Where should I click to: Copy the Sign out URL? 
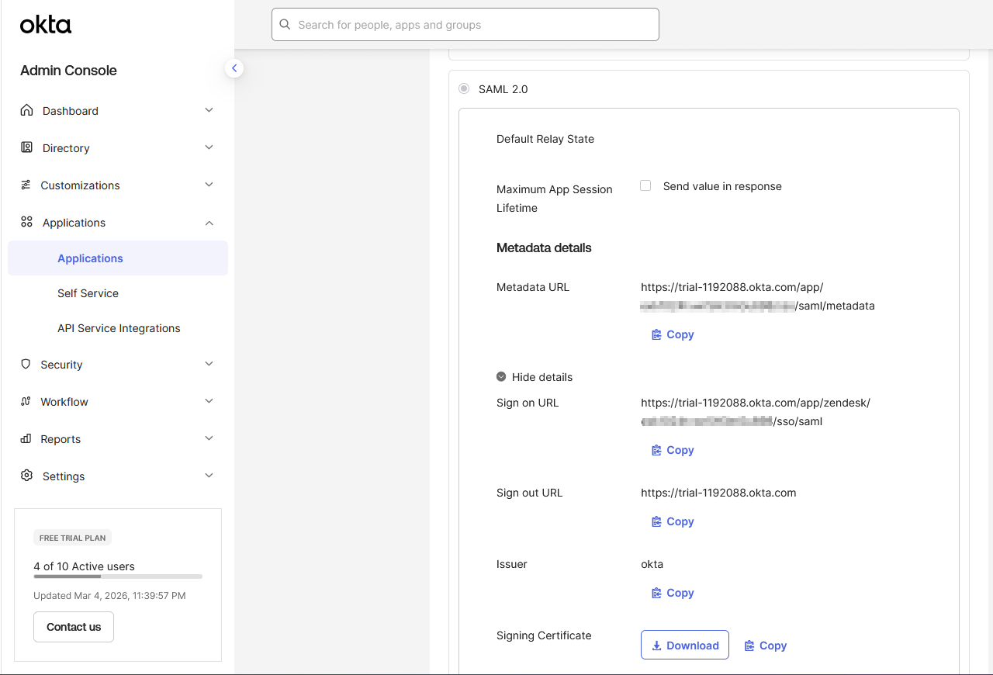click(673, 521)
